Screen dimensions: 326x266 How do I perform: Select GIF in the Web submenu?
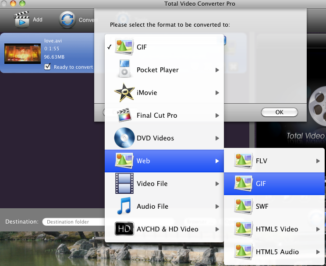coord(274,184)
